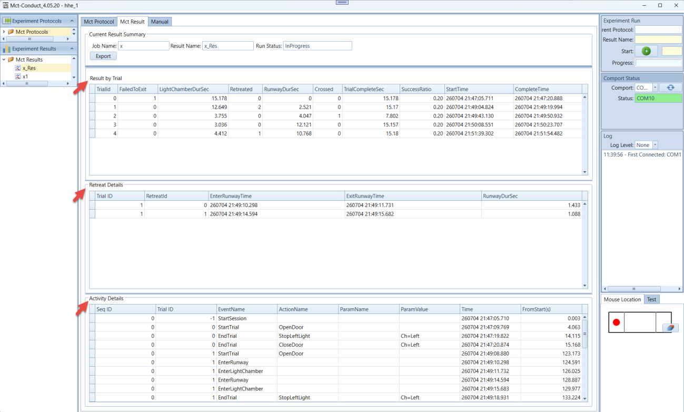Click the Current Protocol field in Experiment Run

658,30
